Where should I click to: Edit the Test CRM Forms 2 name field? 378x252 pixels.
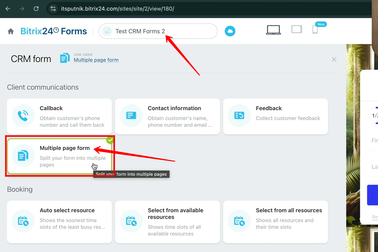click(x=158, y=31)
